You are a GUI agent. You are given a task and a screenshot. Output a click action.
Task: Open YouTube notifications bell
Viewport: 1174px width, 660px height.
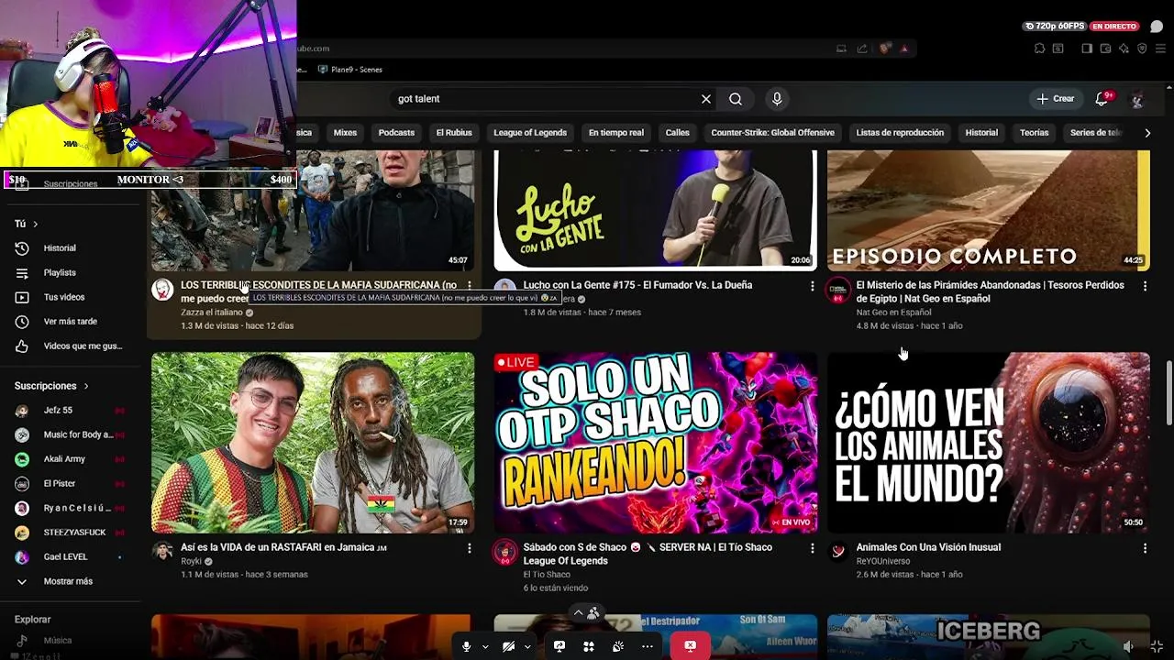click(x=1102, y=99)
